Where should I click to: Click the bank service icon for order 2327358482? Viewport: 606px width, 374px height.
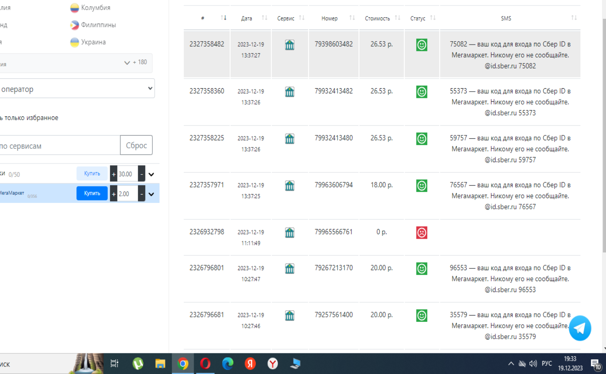[x=290, y=45]
